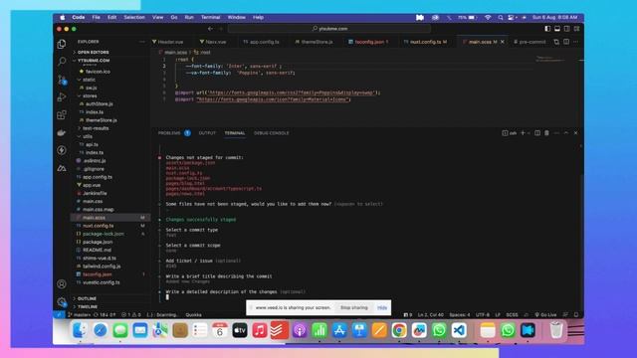The width and height of the screenshot is (637, 358).
Task: Click the command center search field
Action: point(329,29)
